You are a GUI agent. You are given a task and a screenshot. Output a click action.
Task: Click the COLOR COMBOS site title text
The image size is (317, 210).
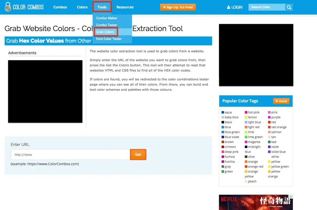pyautogui.click(x=28, y=7)
